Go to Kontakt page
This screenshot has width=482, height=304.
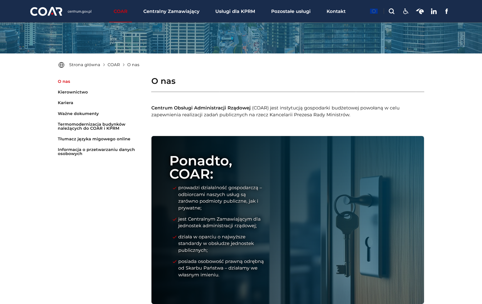tap(336, 11)
